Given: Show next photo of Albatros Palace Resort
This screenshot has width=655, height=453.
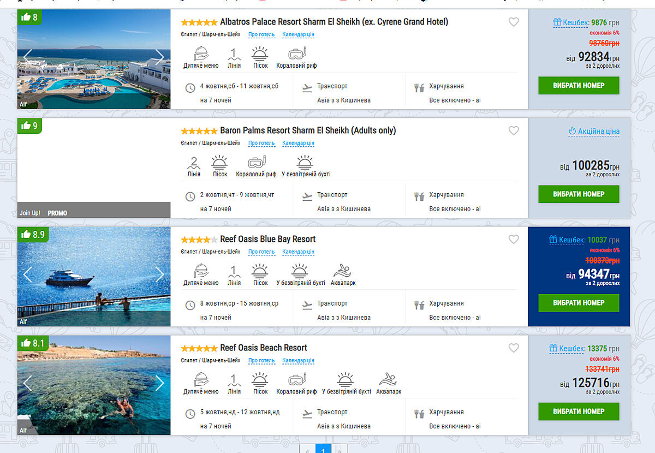Looking at the screenshot, I should pos(159,57).
